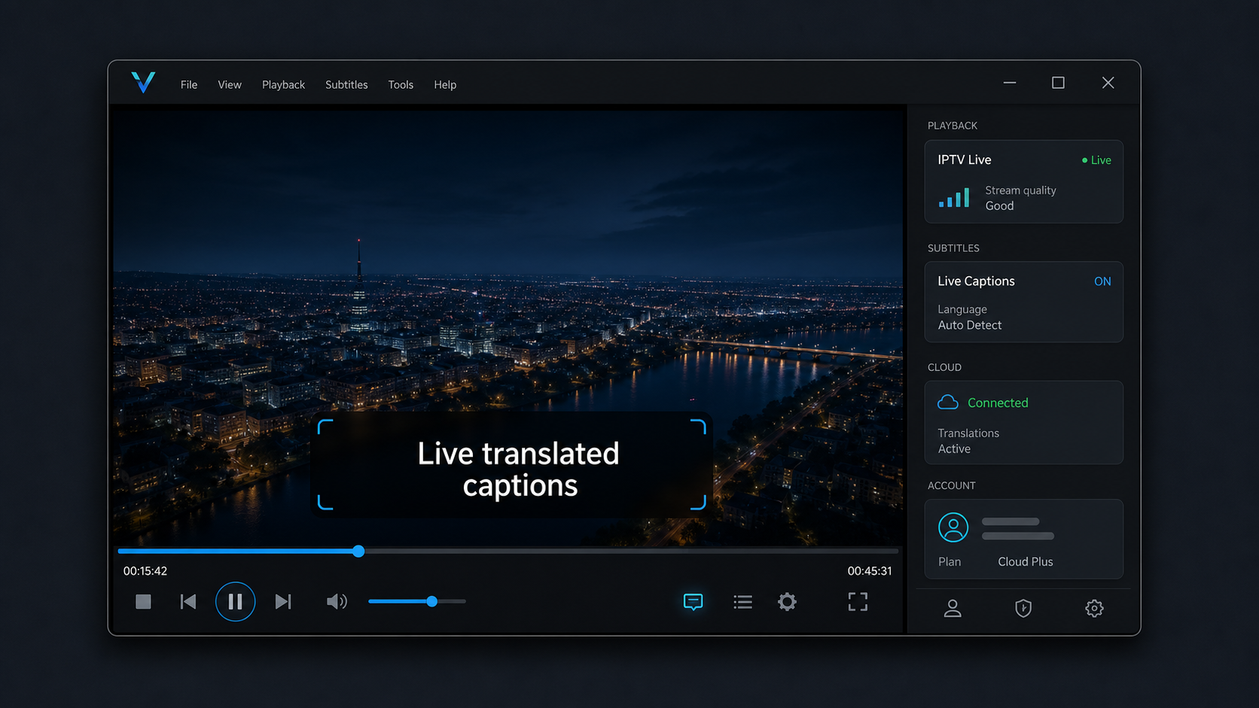Open the Subtitles menu
The width and height of the screenshot is (1259, 708).
[346, 85]
